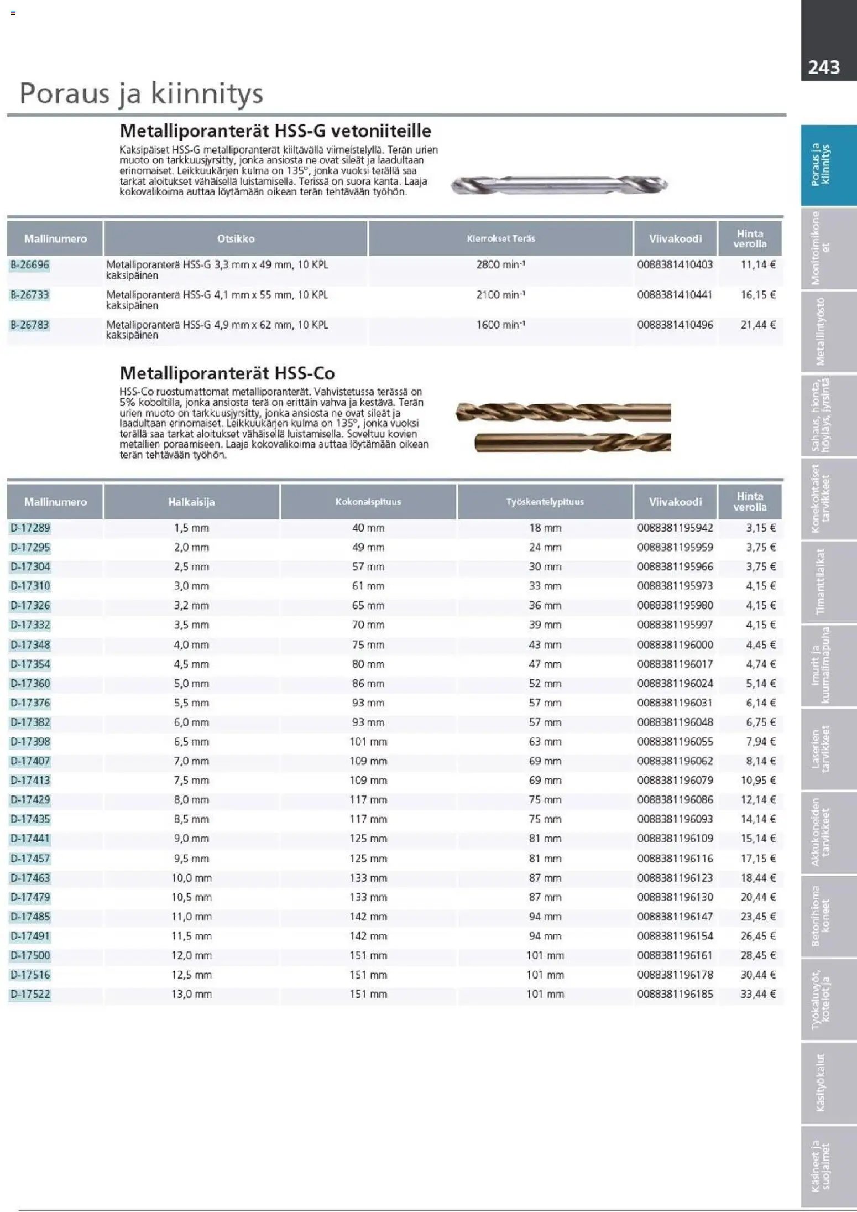Image resolution: width=857 pixels, height=1212 pixels.
Task: Click page number 243
Action: (824, 67)
